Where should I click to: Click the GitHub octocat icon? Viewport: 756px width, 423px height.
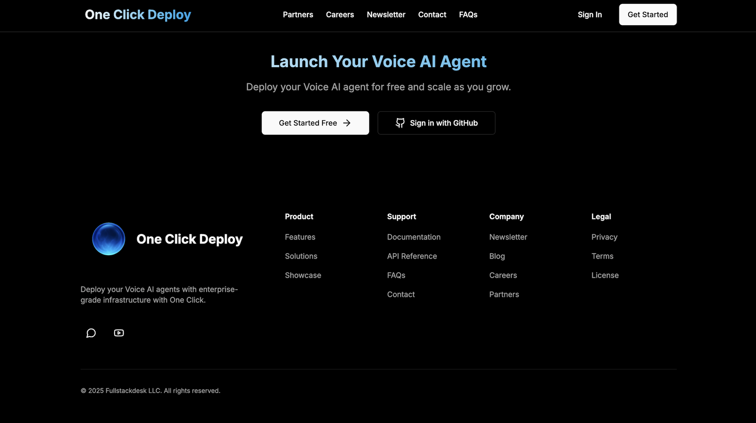click(x=400, y=123)
